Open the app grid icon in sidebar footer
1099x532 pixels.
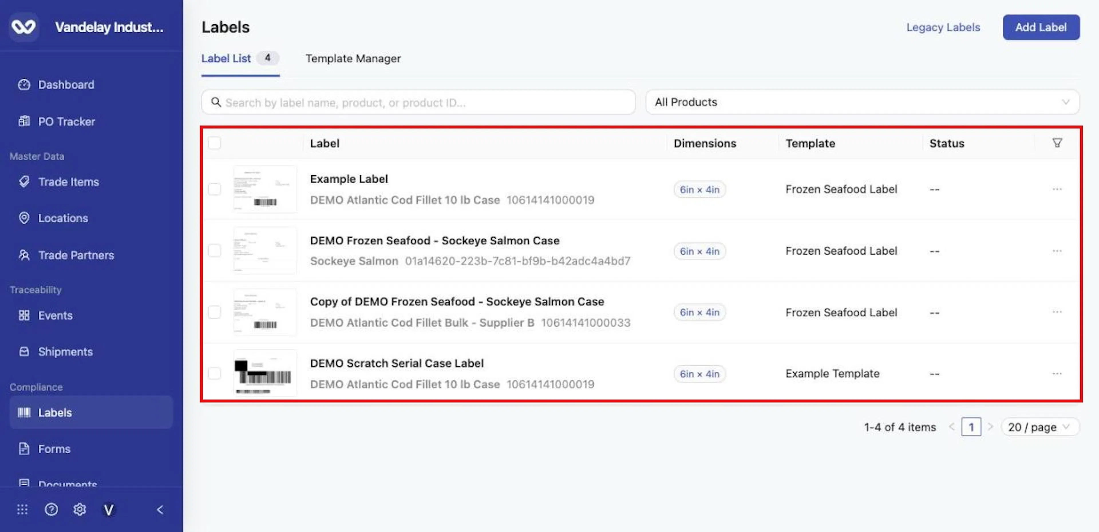(x=22, y=509)
